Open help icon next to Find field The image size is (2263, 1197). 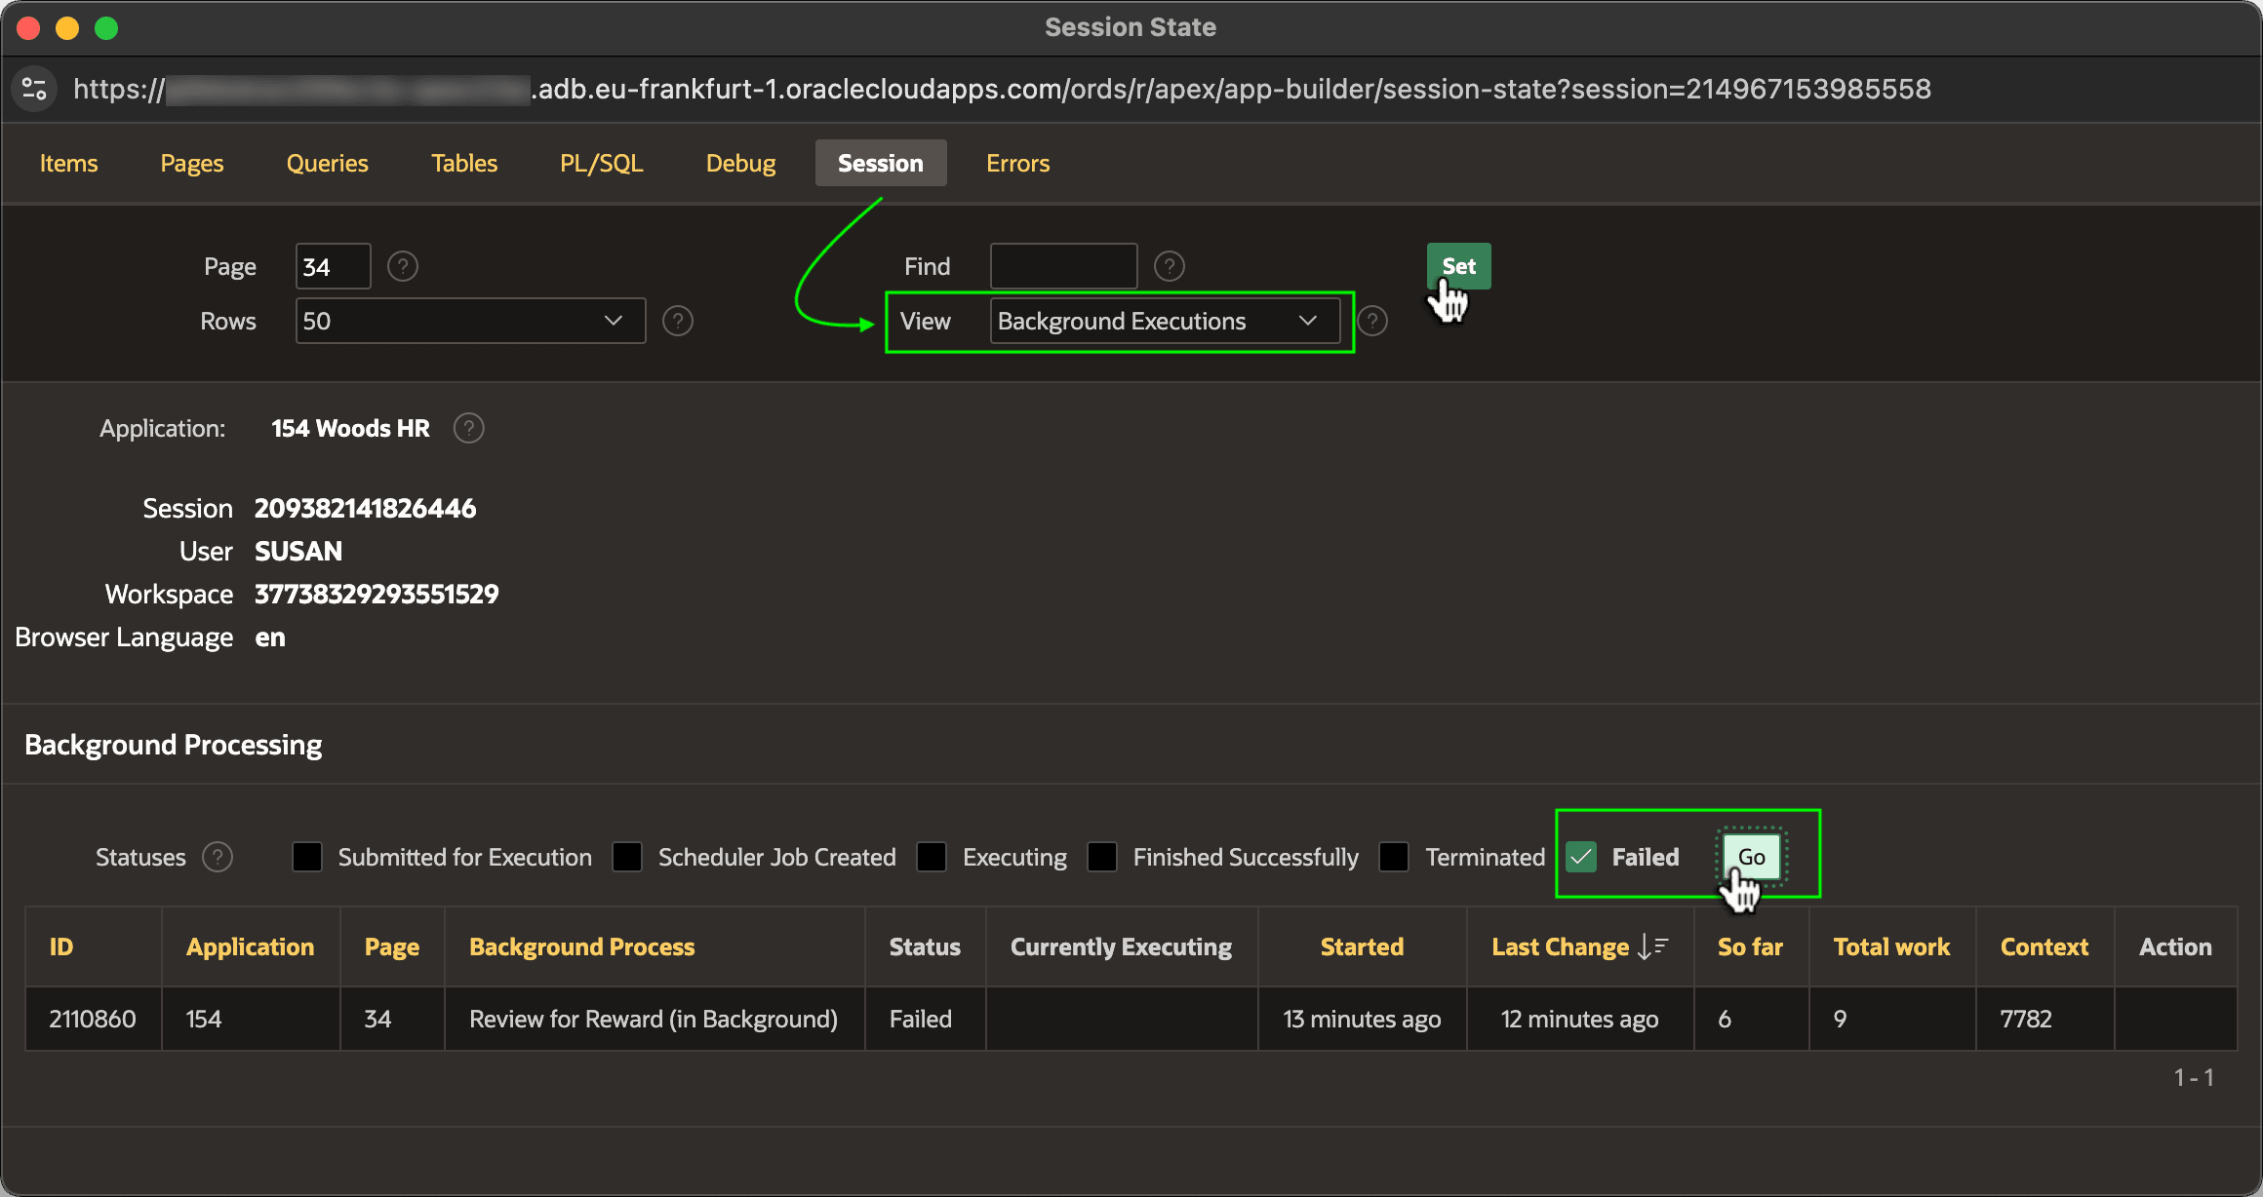coord(1170,266)
